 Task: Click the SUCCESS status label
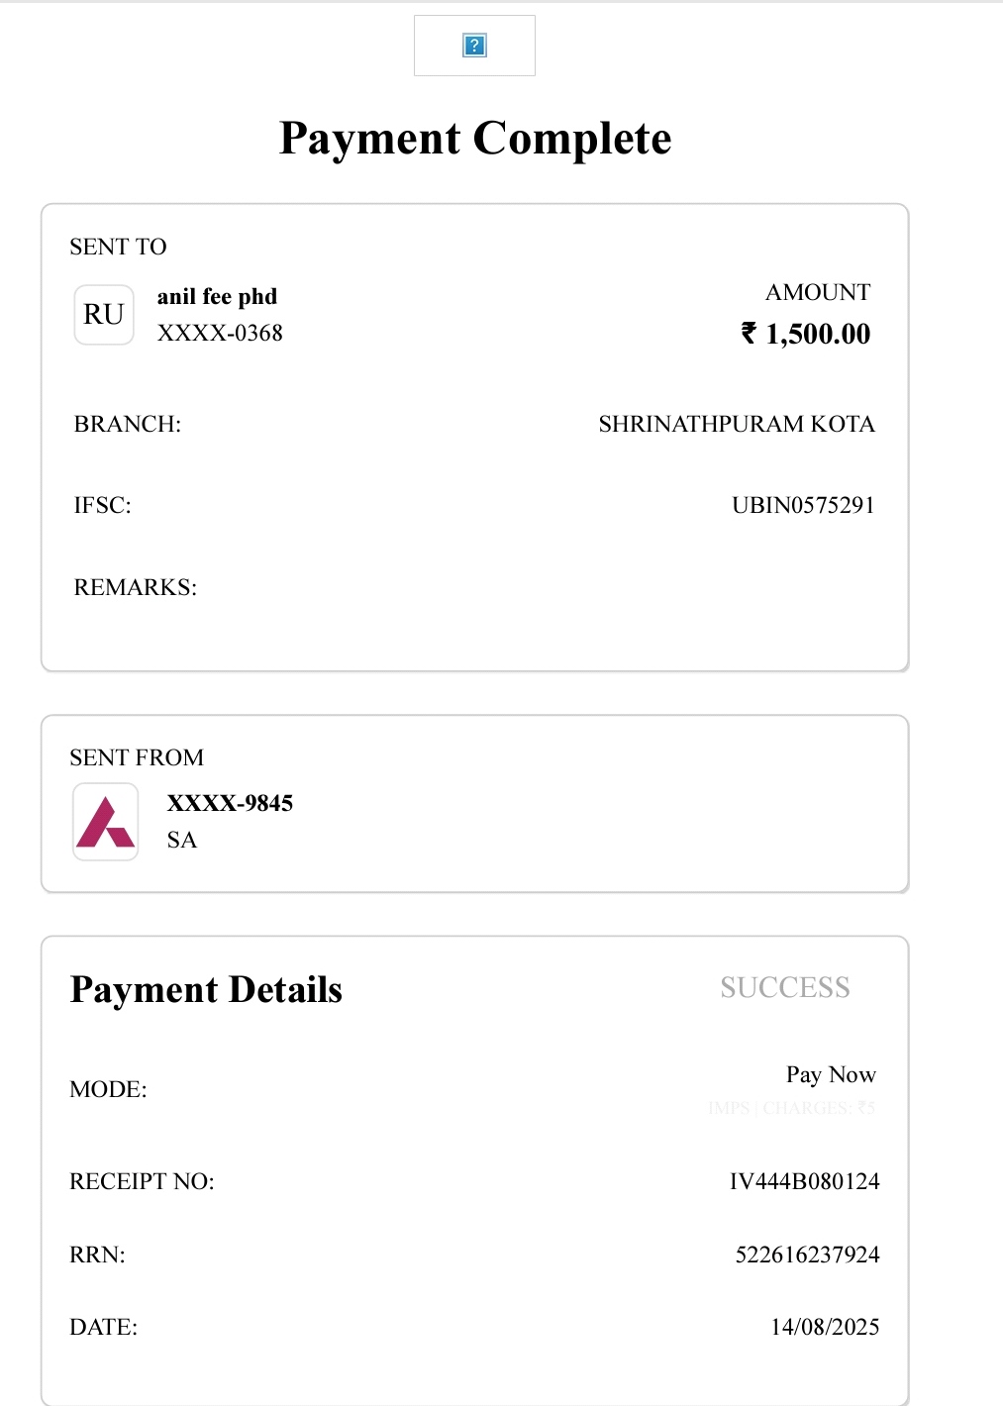[x=785, y=988]
